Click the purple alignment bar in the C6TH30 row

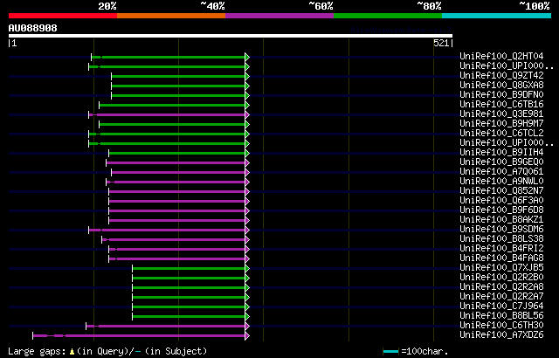[x=166, y=326]
